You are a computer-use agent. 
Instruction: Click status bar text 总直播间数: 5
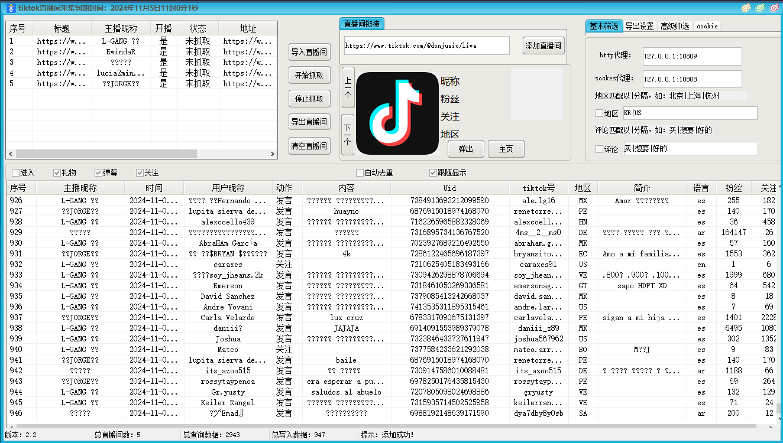(x=118, y=435)
